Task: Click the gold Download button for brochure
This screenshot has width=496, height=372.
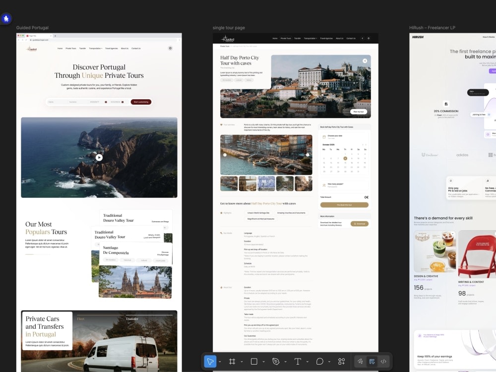Action: [360, 224]
